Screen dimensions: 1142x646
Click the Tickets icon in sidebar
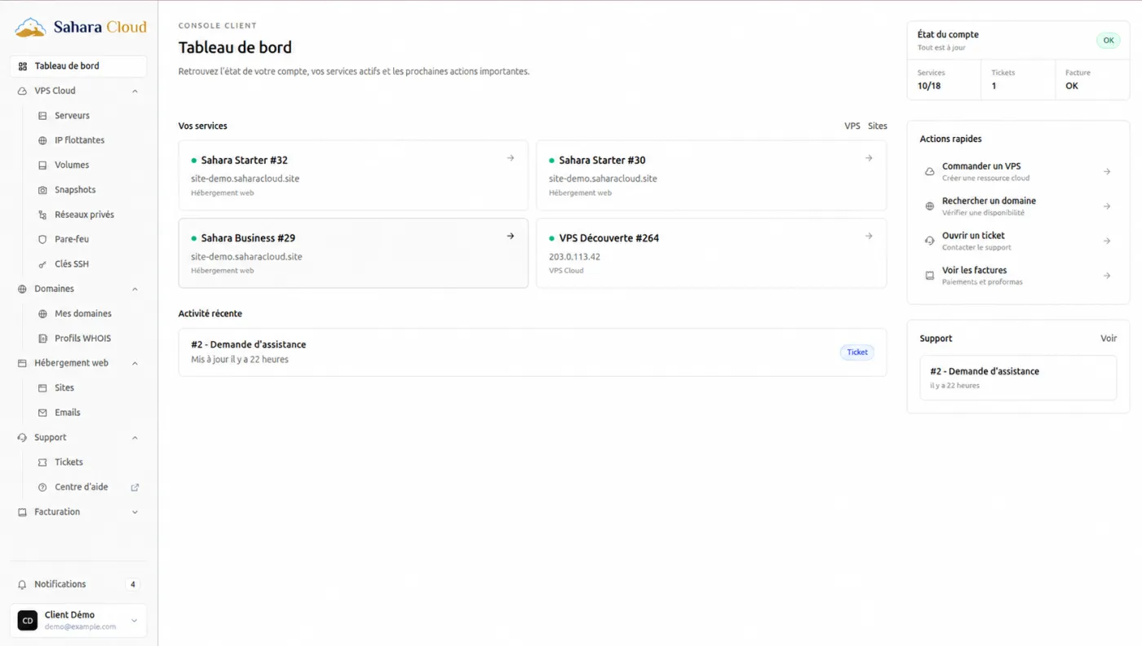(x=43, y=462)
